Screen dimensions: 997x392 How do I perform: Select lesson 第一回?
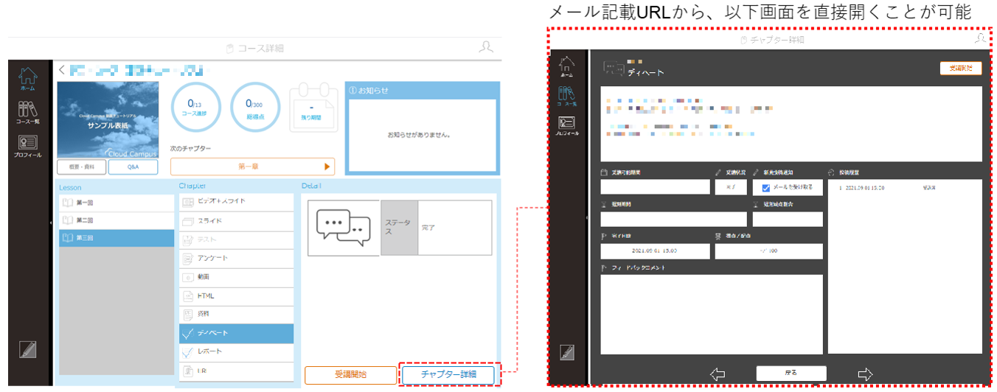pyautogui.click(x=117, y=203)
